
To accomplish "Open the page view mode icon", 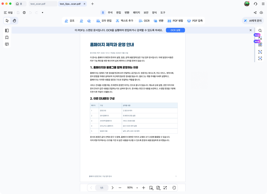I will click(x=151, y=188).
